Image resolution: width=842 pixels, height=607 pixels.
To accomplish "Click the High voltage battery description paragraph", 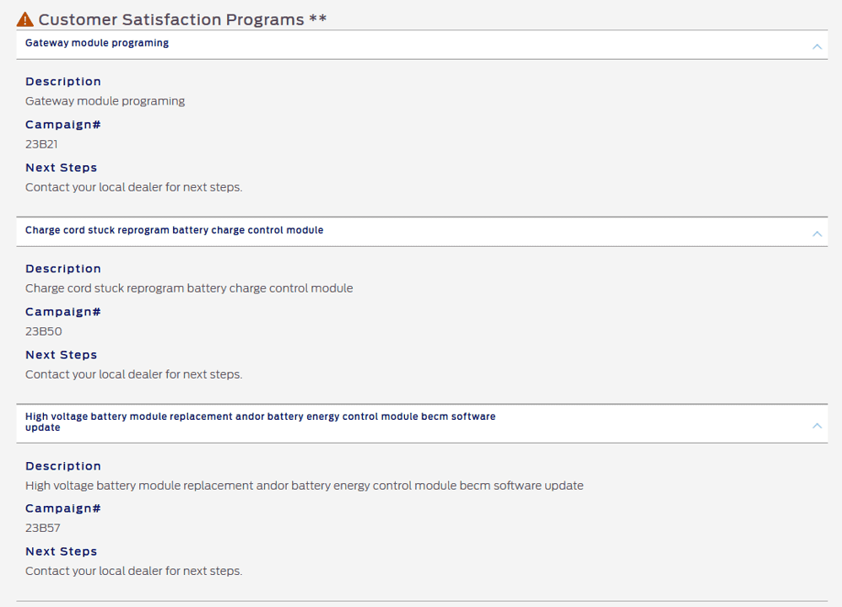I will tap(304, 486).
